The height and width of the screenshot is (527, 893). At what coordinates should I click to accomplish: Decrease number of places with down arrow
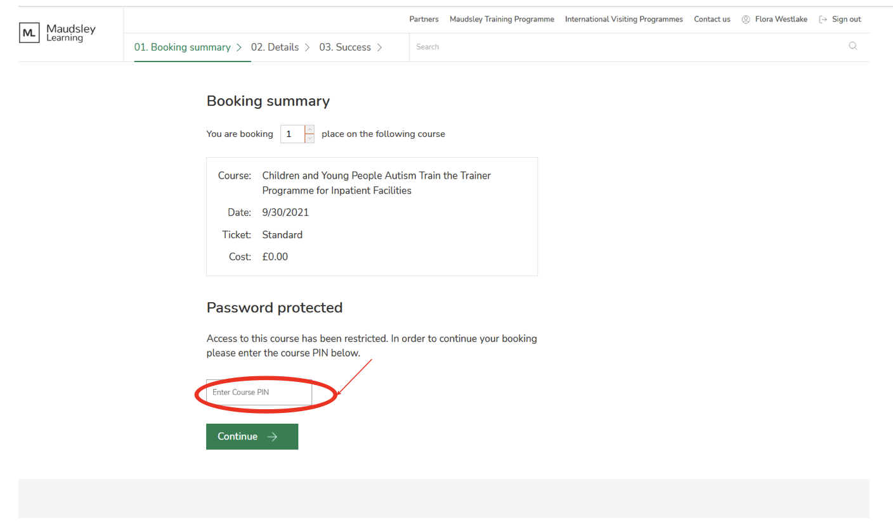coord(310,138)
